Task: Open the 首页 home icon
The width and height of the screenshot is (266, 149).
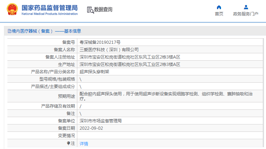Action: (219, 7)
